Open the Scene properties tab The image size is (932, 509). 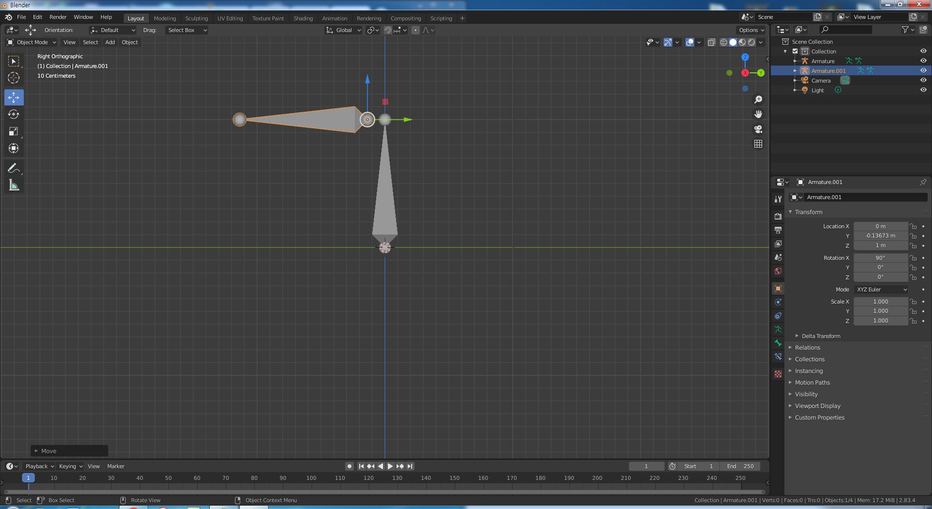pyautogui.click(x=778, y=257)
